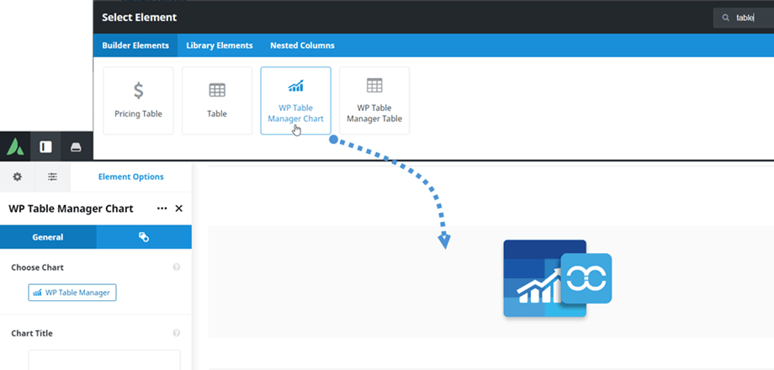The height and width of the screenshot is (370, 774).
Task: Open the Element Options tab
Action: pyautogui.click(x=130, y=177)
